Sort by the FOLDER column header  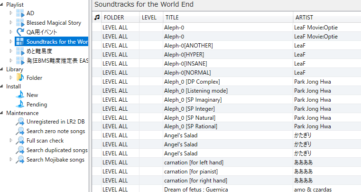[x=120, y=17]
